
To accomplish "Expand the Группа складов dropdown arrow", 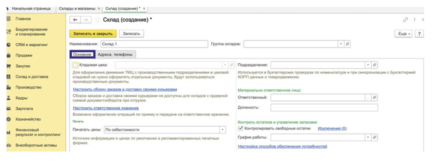I will (341, 44).
